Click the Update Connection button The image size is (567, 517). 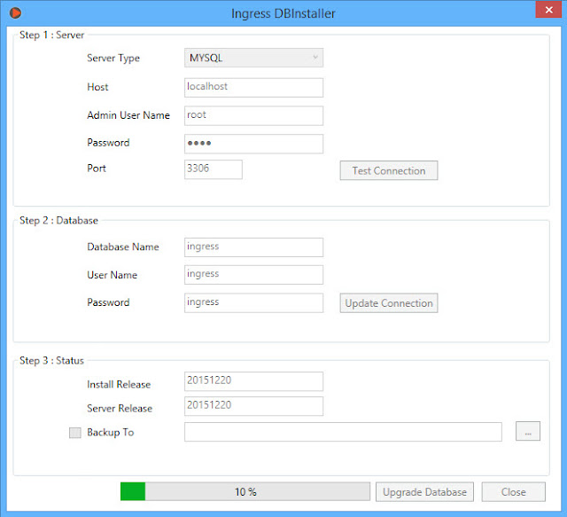389,303
